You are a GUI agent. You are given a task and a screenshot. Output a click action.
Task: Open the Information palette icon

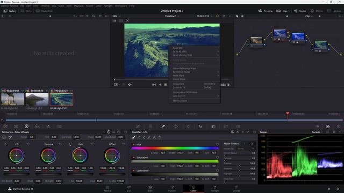pos(339,127)
